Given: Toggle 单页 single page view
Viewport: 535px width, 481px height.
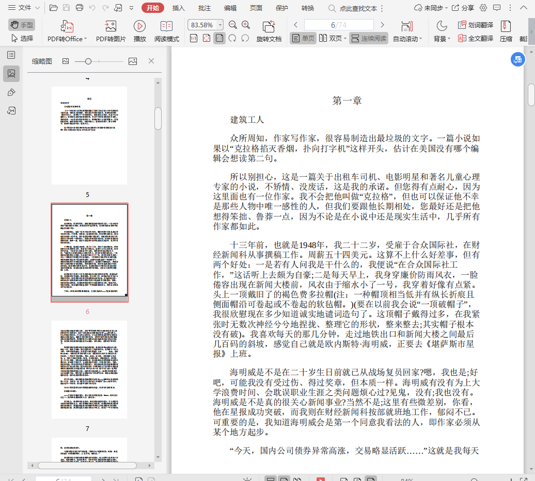Looking at the screenshot, I should 303,38.
